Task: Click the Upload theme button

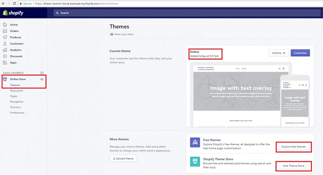Action: (123, 158)
